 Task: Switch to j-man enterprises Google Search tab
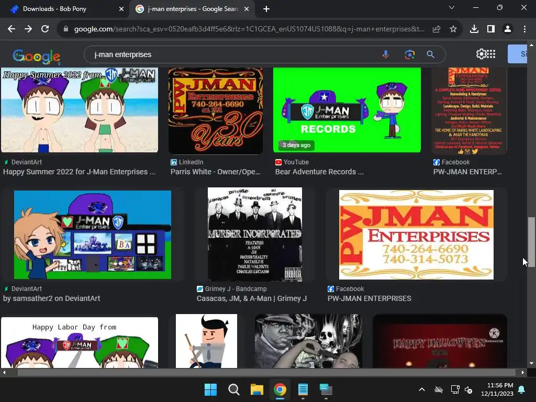[x=192, y=9]
